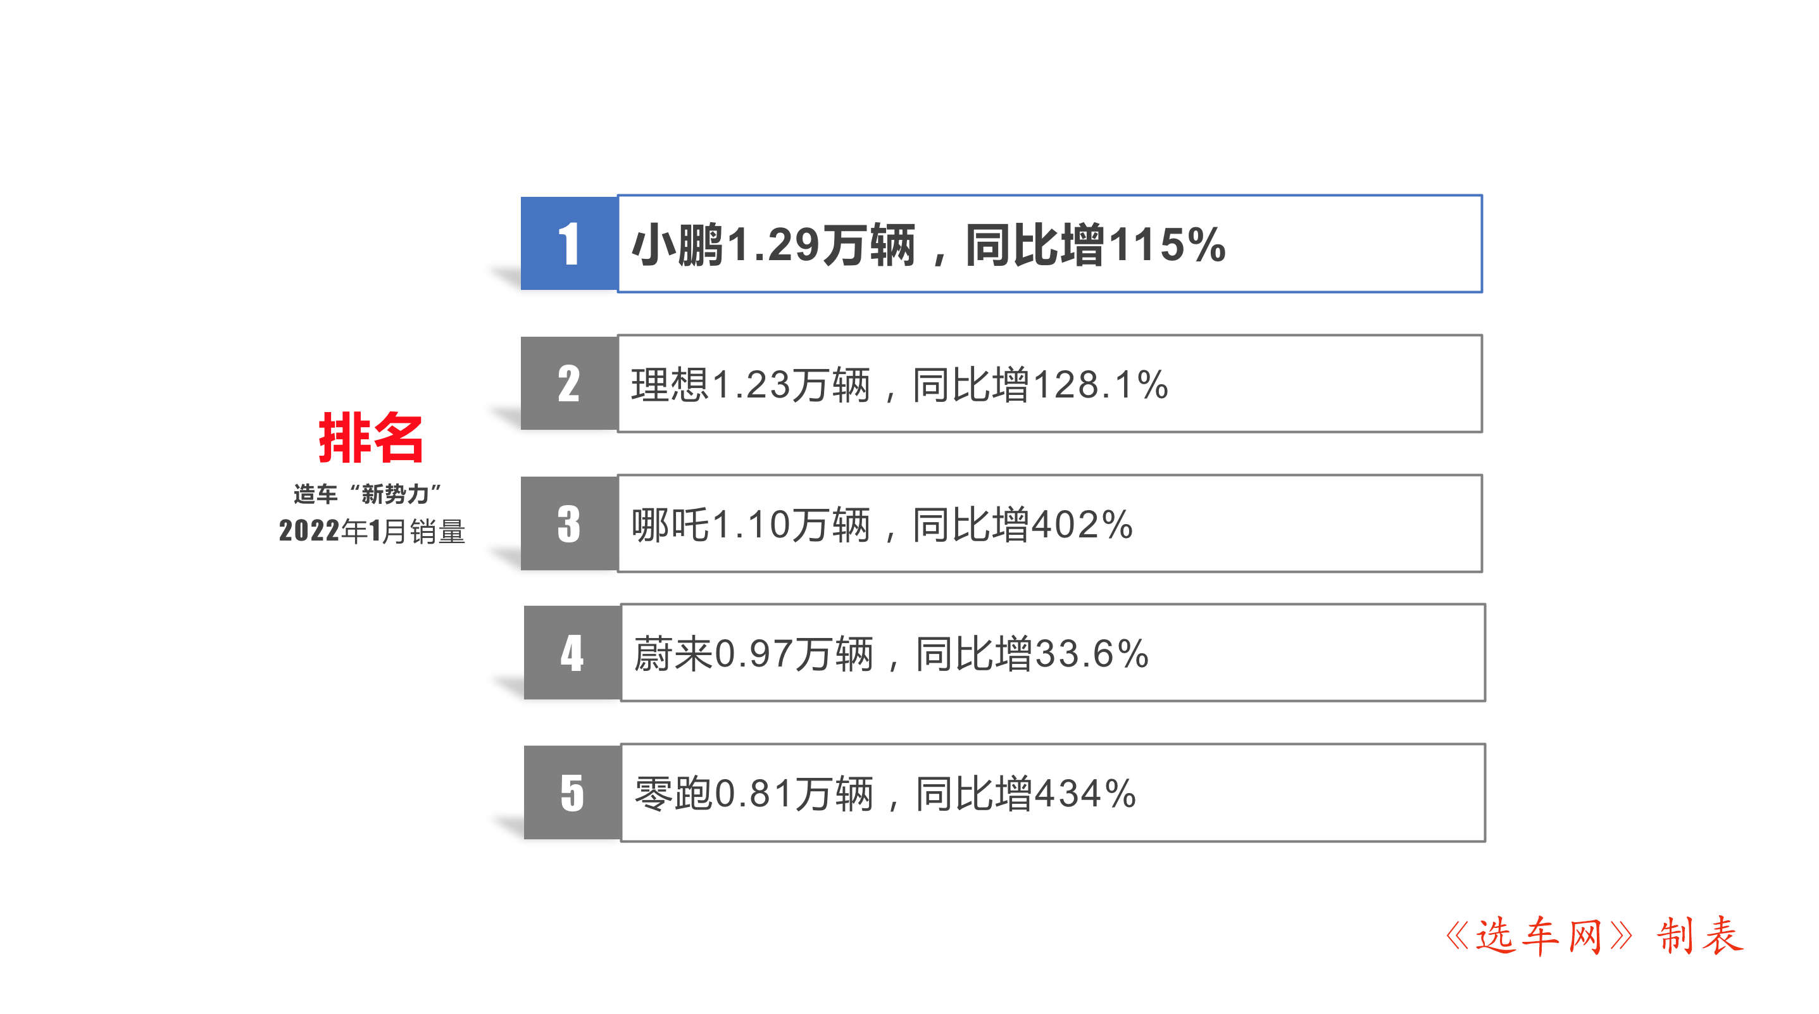
Task: Click the 制表 text at bottom right
Action: coord(1701,936)
